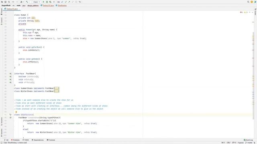Click the Open file toolbar icon
Screen dimensions: 257x144
[x=2, y=2]
